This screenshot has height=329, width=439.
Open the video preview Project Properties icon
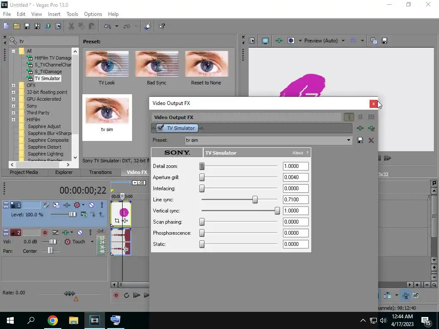[252, 41]
